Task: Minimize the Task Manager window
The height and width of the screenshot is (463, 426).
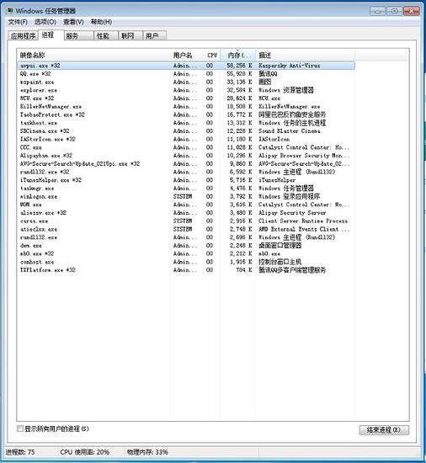Action: click(377, 11)
